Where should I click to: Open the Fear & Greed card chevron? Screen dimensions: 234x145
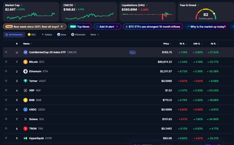[198, 5]
